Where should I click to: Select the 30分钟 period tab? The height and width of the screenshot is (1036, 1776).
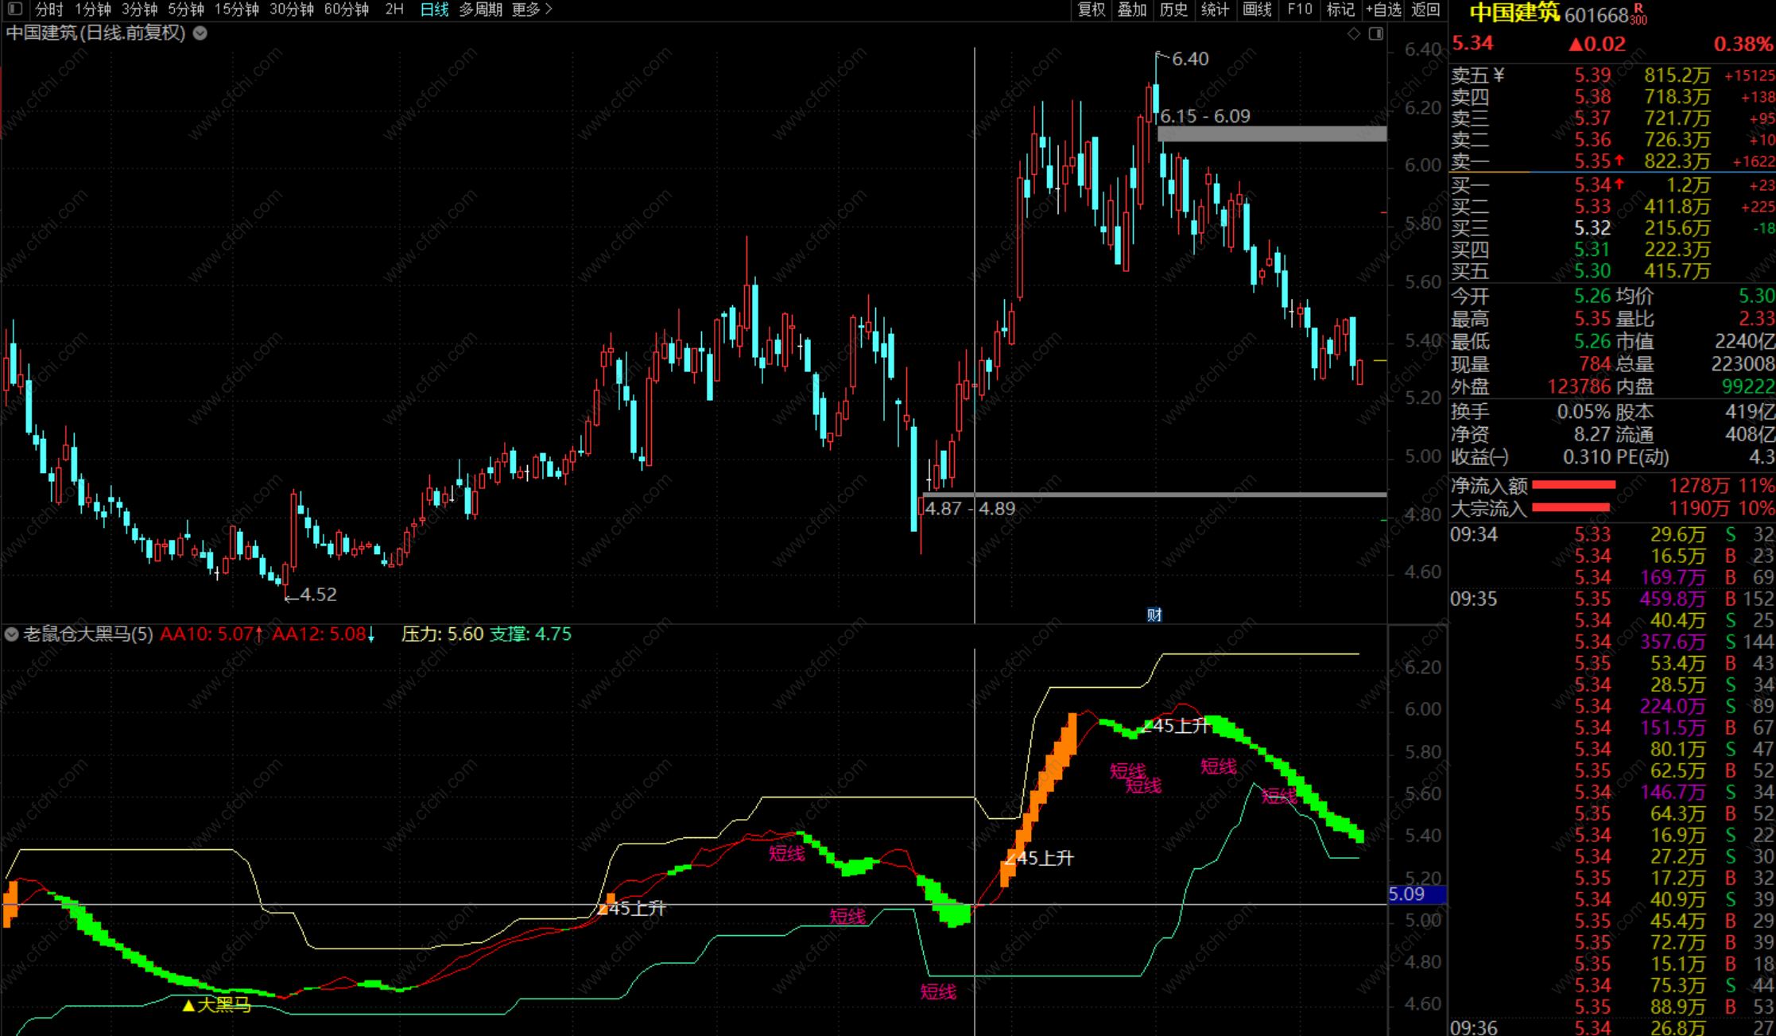tap(291, 10)
